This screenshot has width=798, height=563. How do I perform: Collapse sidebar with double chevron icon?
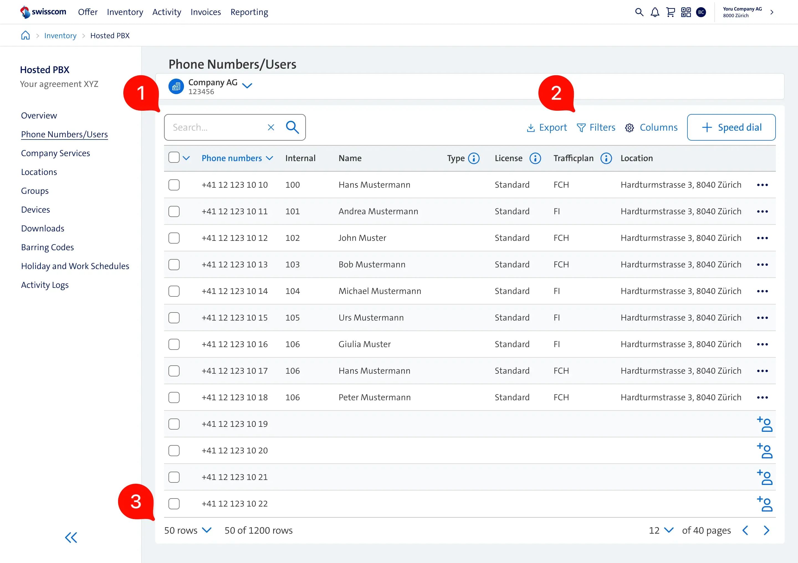click(x=71, y=537)
